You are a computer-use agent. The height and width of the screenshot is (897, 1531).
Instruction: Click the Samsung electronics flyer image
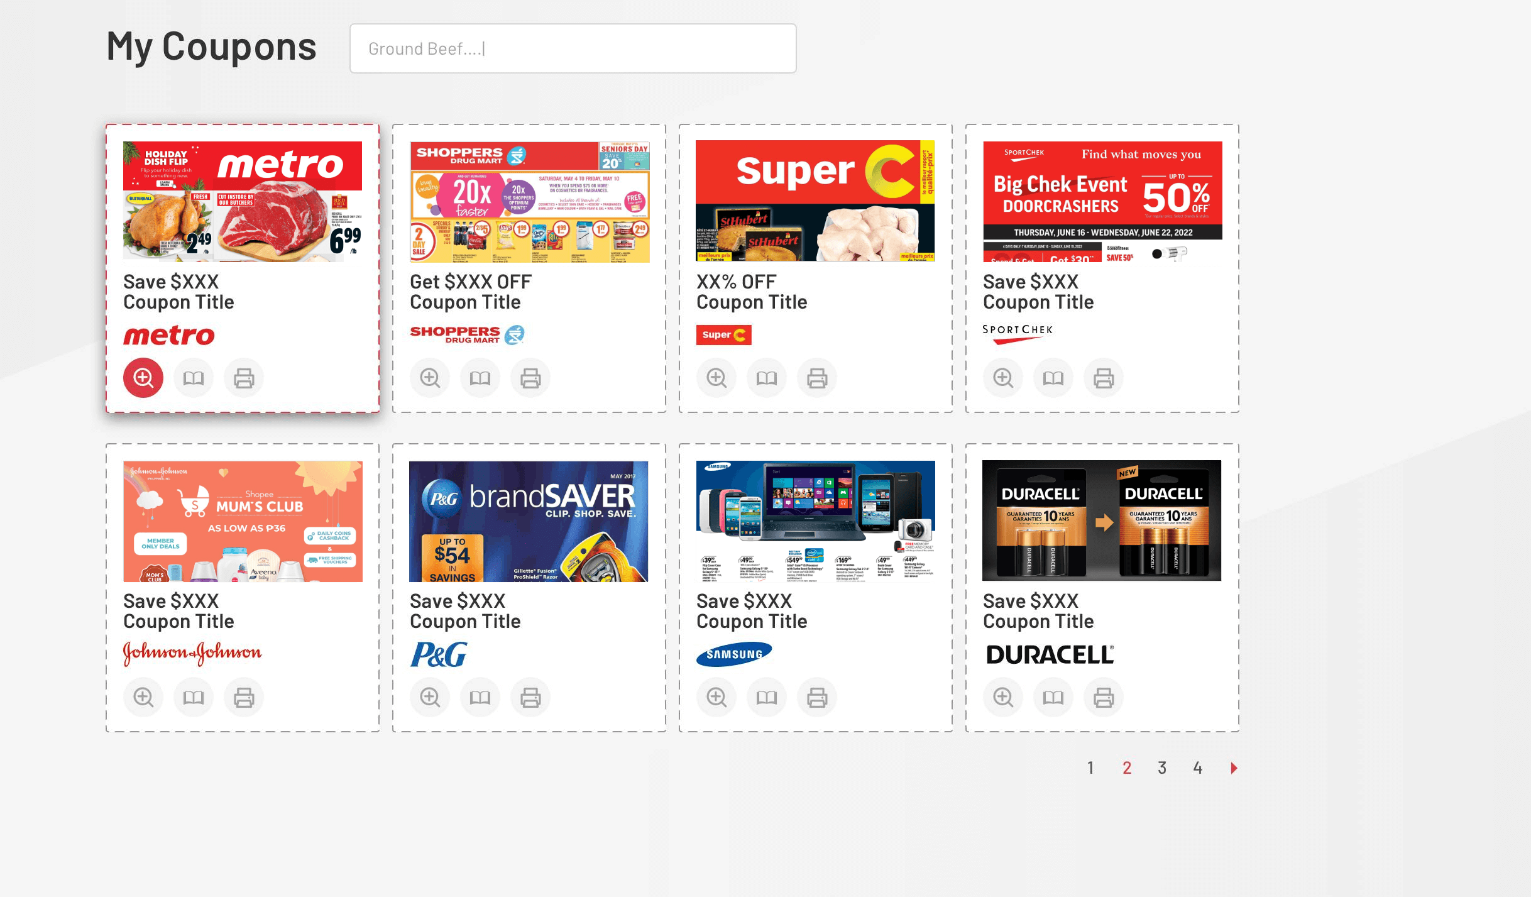click(816, 520)
